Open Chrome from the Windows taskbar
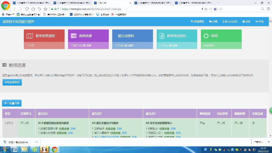 tap(54, 149)
